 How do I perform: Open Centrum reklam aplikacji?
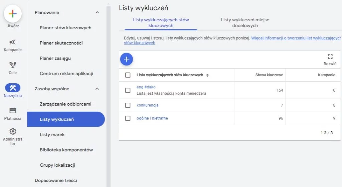tap(66, 74)
